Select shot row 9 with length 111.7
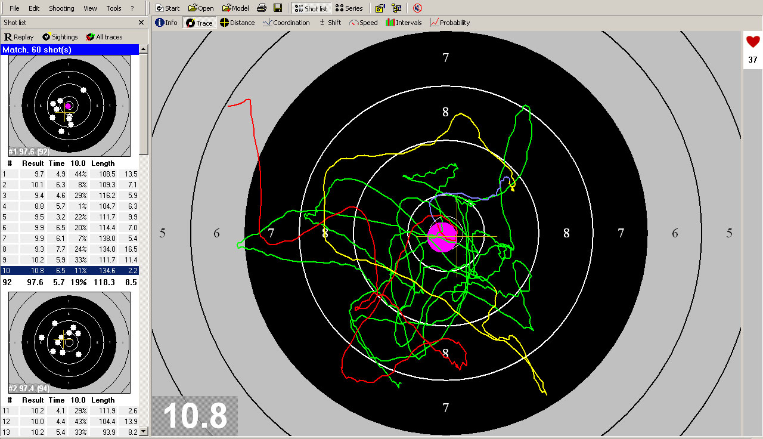Viewport: 763px width, 439px height. 69,260
